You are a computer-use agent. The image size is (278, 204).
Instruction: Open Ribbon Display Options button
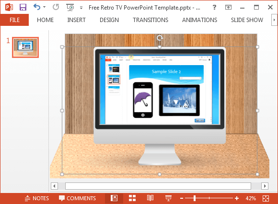pos(228,7)
